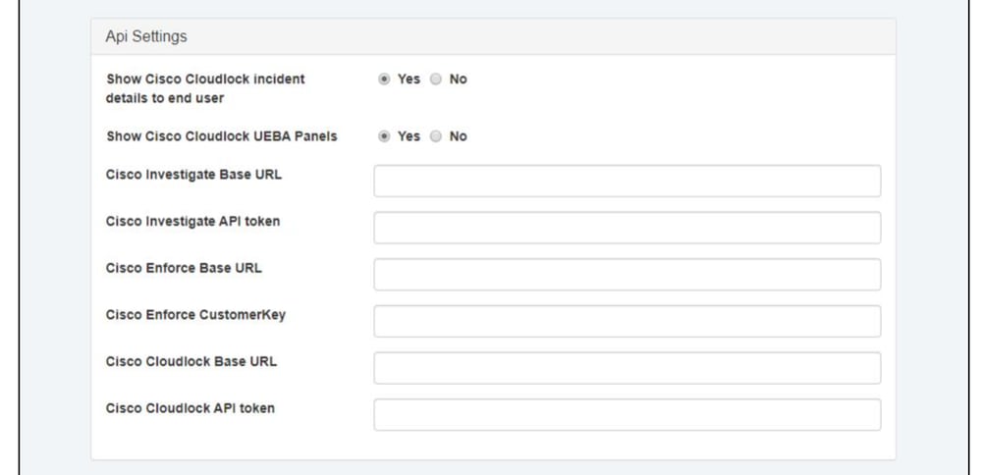Image resolution: width=981 pixels, height=475 pixels.
Task: Focus the Cisco Investigate Base URL input field
Action: (627, 181)
